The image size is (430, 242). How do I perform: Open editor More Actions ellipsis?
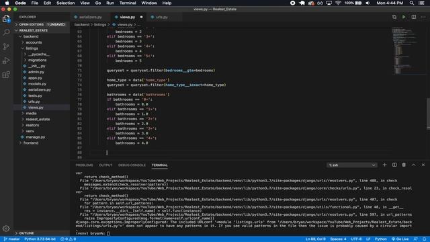pyautogui.click(x=423, y=17)
